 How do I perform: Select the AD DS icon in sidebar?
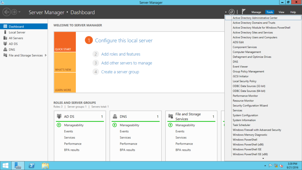pyautogui.click(x=5, y=44)
